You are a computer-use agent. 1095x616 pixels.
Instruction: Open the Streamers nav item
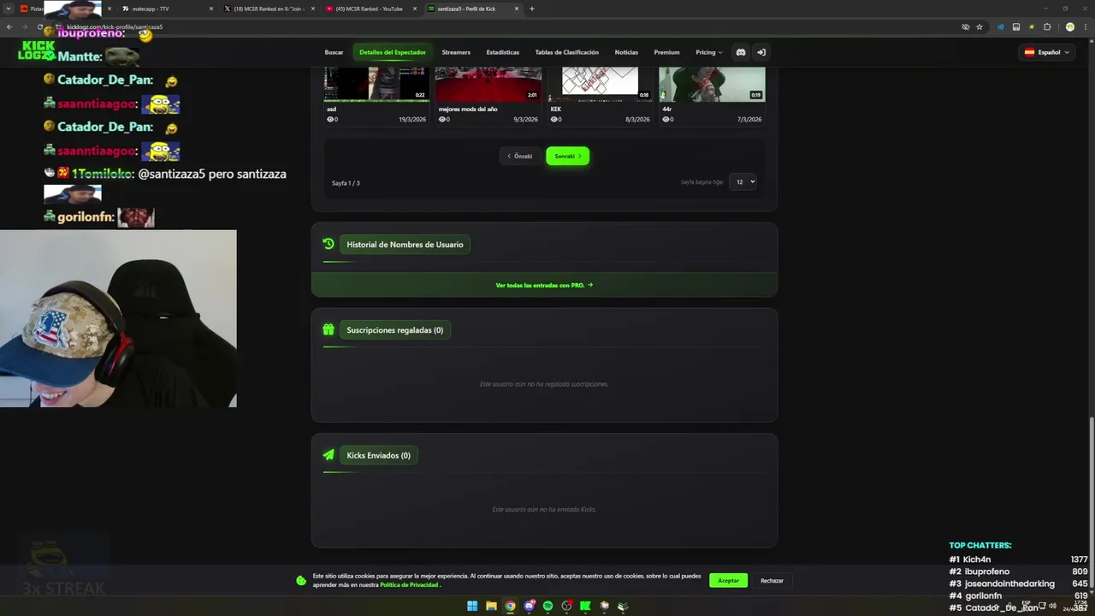point(456,52)
